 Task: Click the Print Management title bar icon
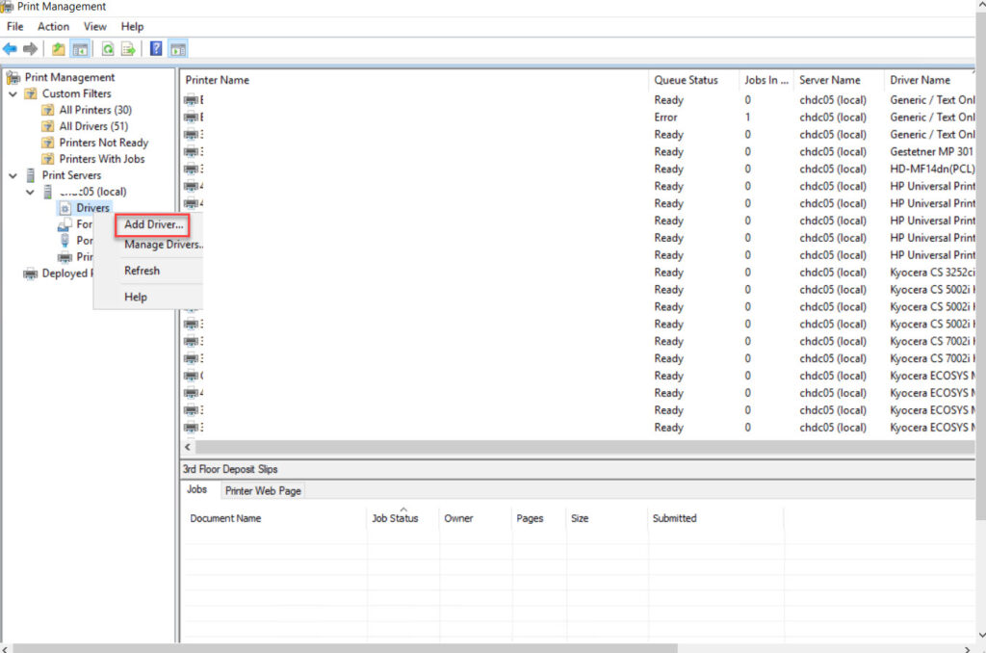7,7
